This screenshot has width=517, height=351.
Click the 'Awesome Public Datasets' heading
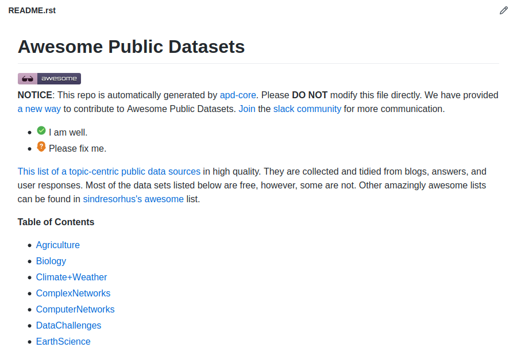pos(131,47)
